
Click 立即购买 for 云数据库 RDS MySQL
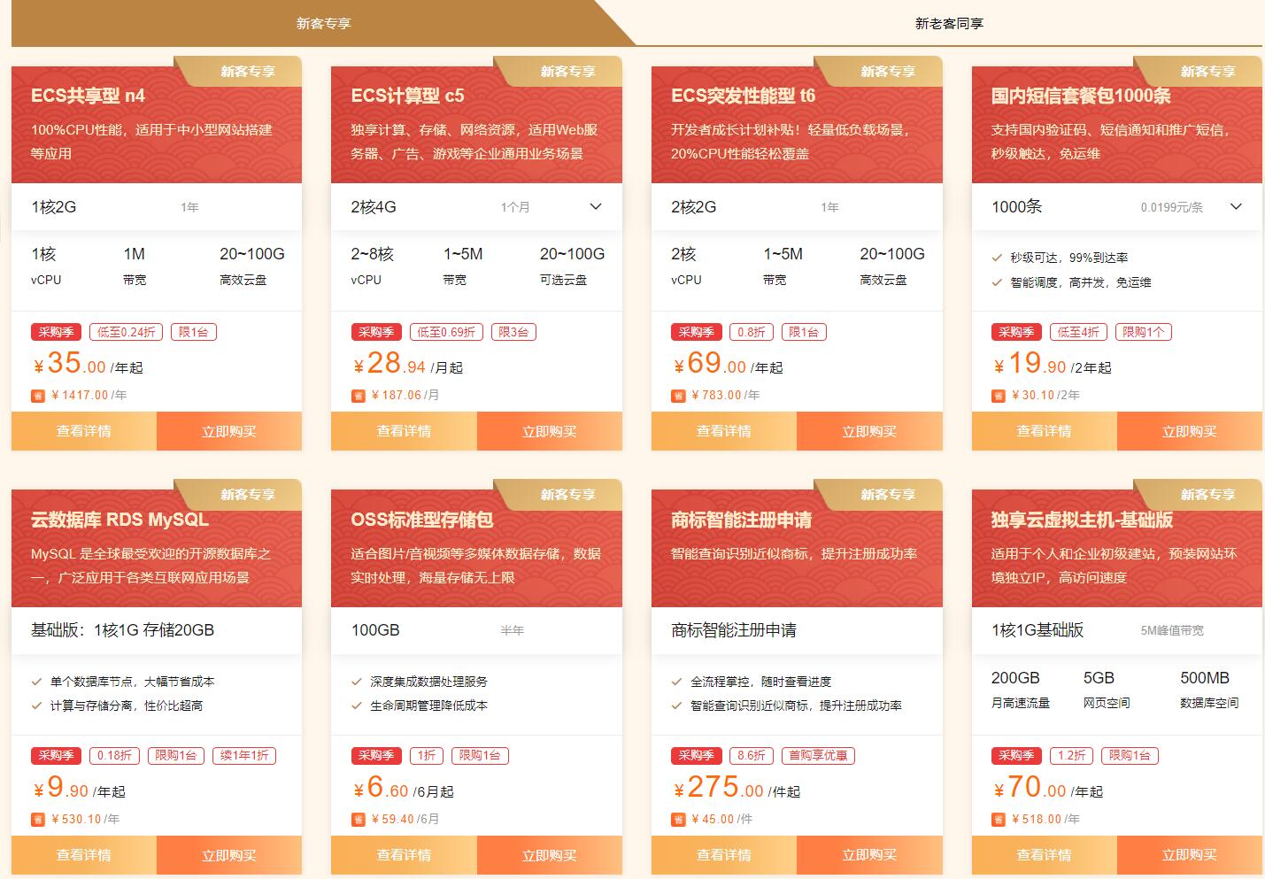click(229, 855)
